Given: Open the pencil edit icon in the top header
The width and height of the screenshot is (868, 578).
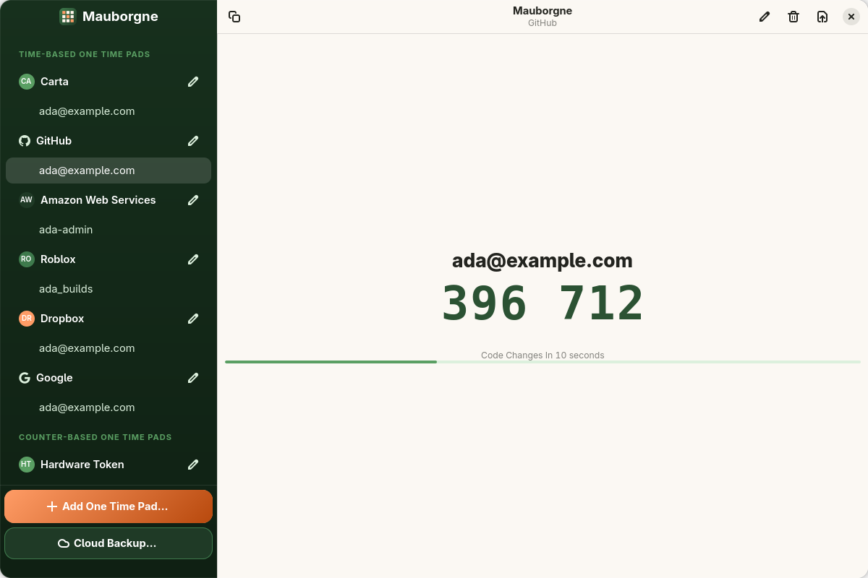Looking at the screenshot, I should click(x=765, y=17).
